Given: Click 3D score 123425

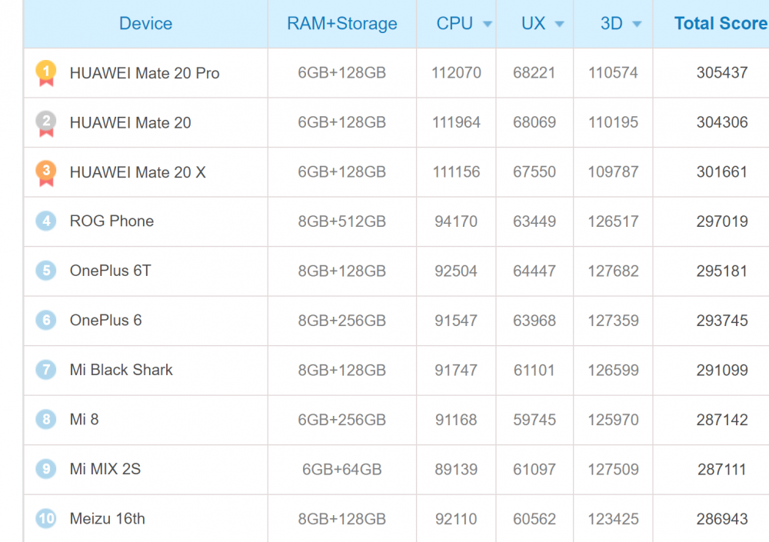Looking at the screenshot, I should (x=613, y=519).
